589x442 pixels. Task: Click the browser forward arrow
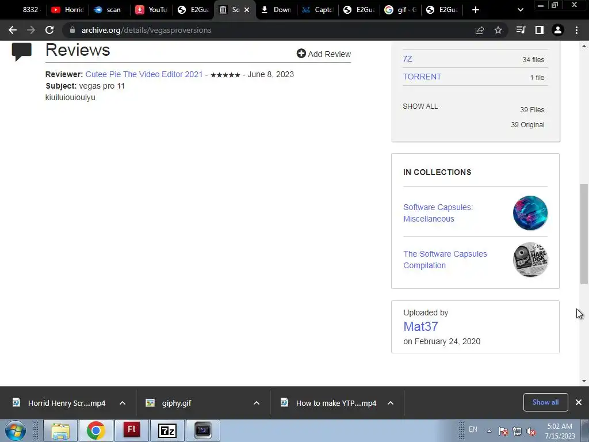pyautogui.click(x=31, y=30)
